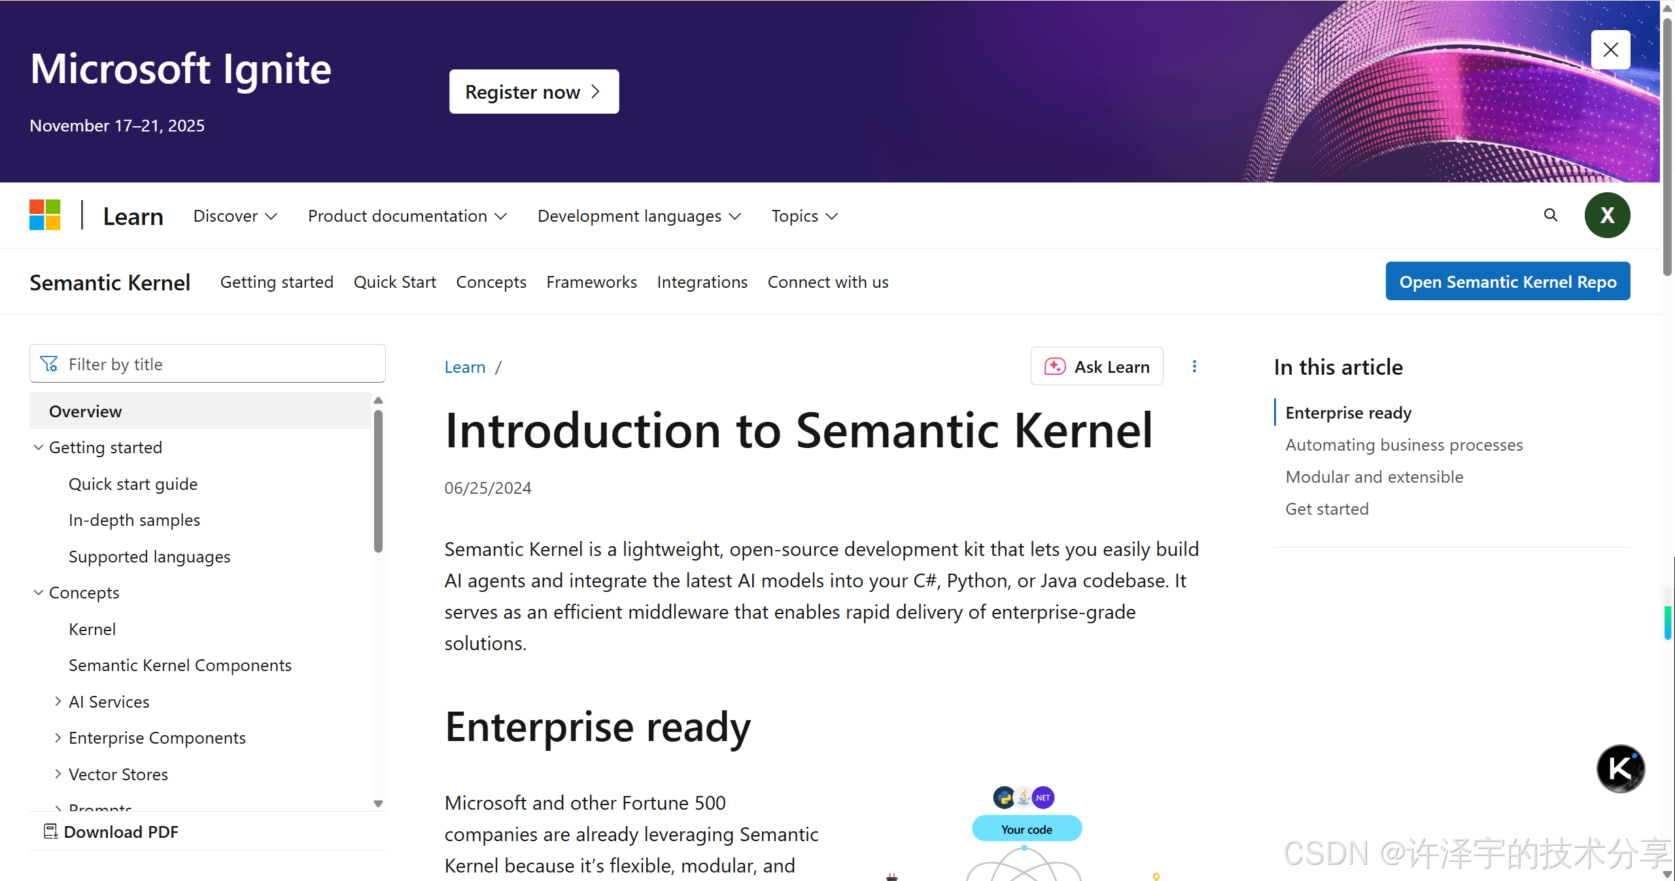
Task: Dismiss the Microsoft Ignite banner
Action: point(1611,49)
